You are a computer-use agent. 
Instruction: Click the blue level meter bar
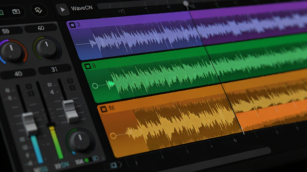point(37,149)
